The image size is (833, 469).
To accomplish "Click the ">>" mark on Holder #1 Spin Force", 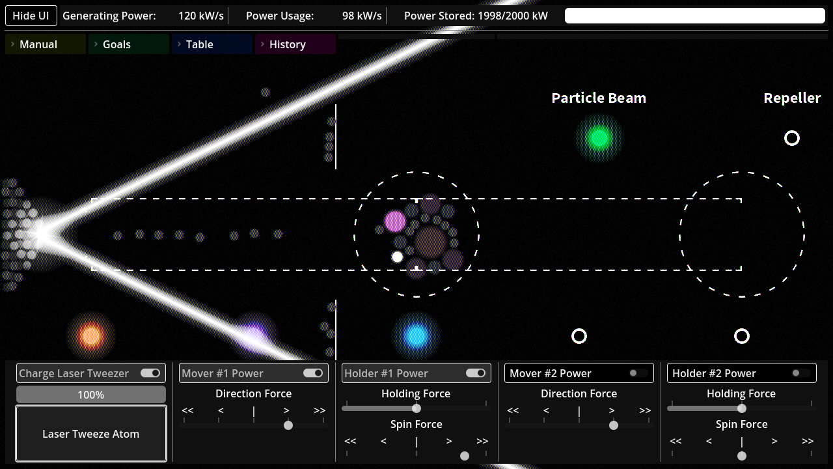I will tap(482, 441).
